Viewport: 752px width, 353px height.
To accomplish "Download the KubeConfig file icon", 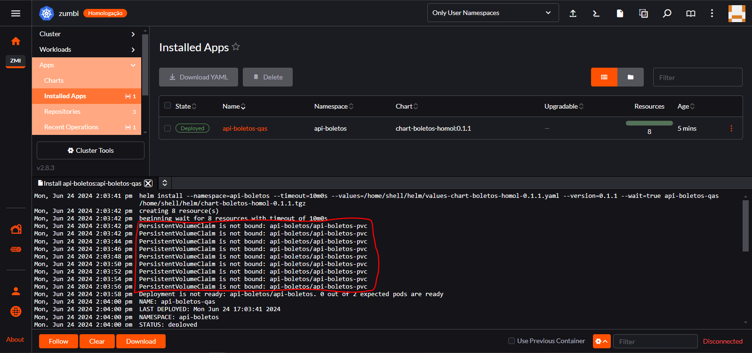I will click(620, 13).
